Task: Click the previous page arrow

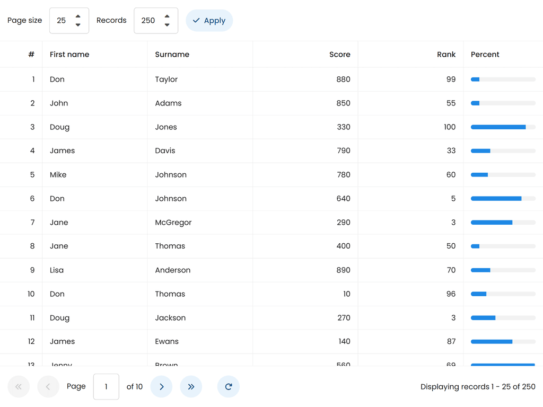Action: [48, 387]
